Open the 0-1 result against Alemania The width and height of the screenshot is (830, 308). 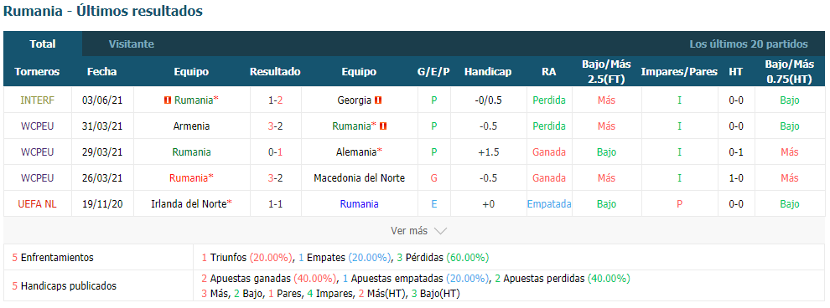(275, 152)
